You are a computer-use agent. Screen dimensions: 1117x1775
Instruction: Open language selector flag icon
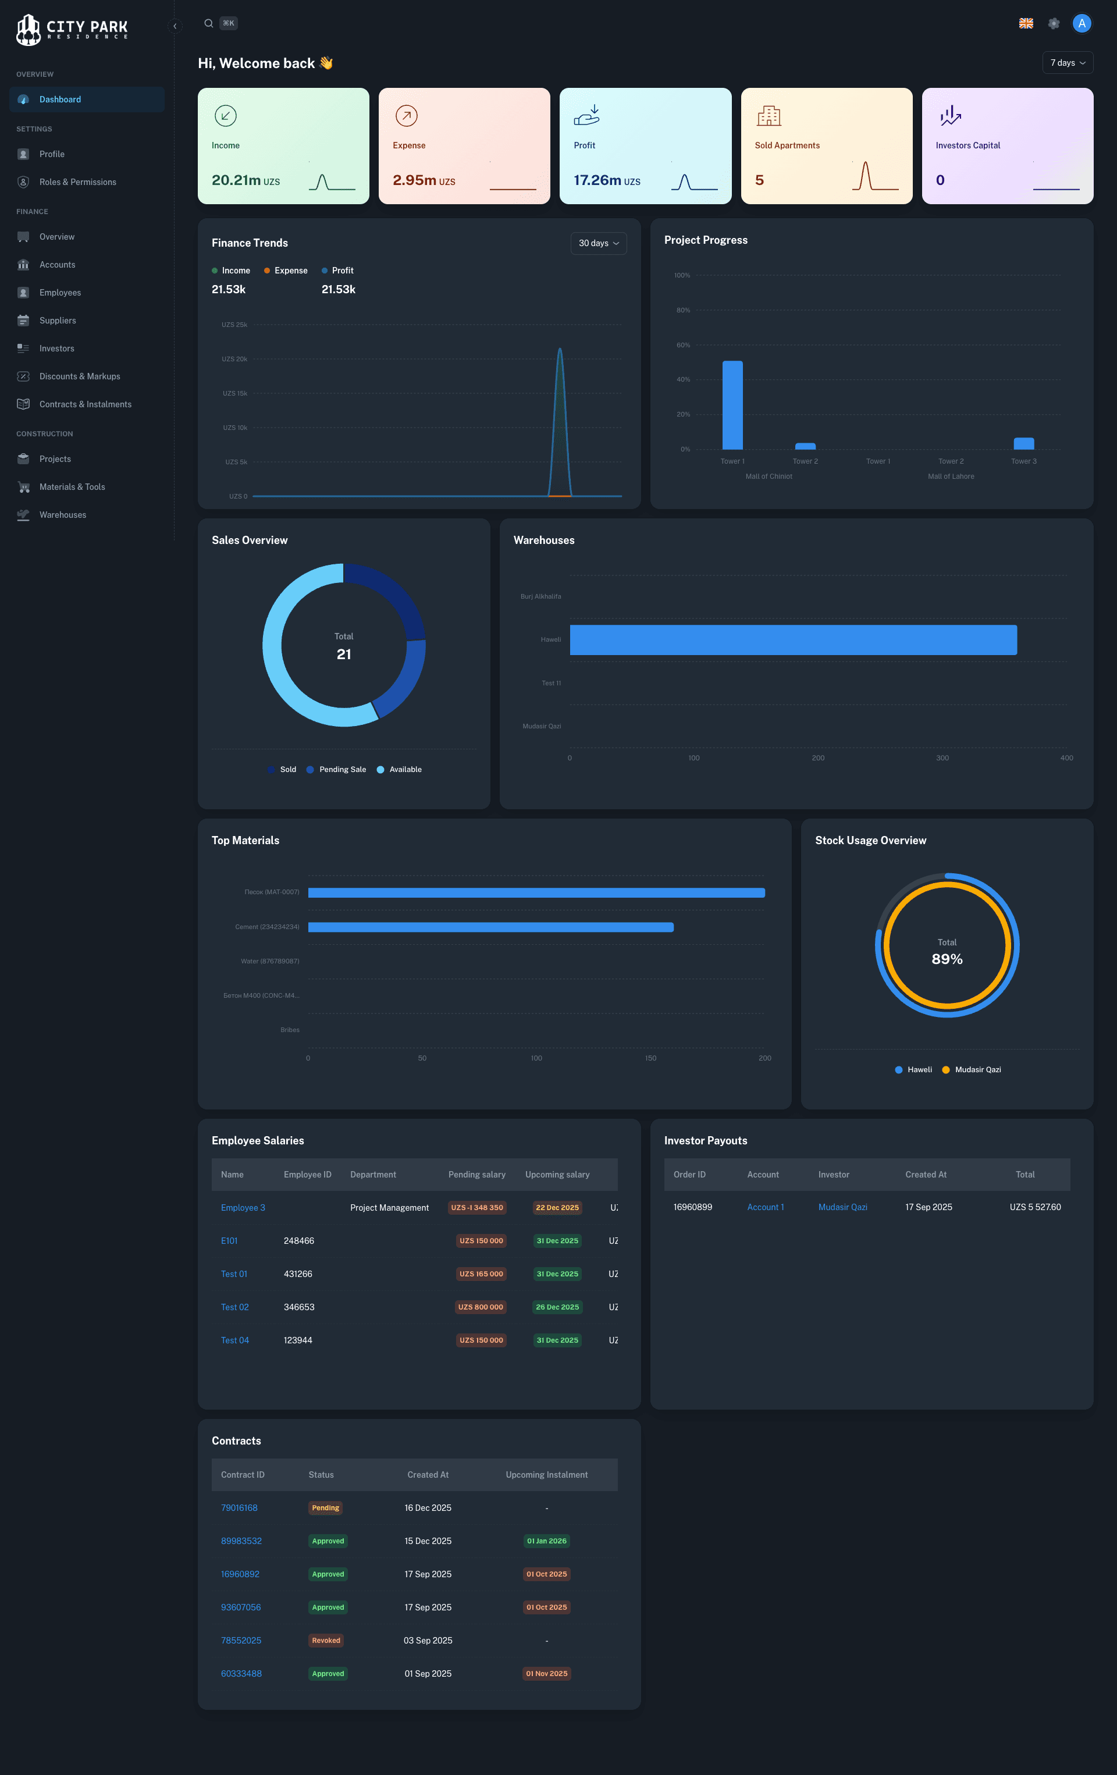tap(1026, 24)
